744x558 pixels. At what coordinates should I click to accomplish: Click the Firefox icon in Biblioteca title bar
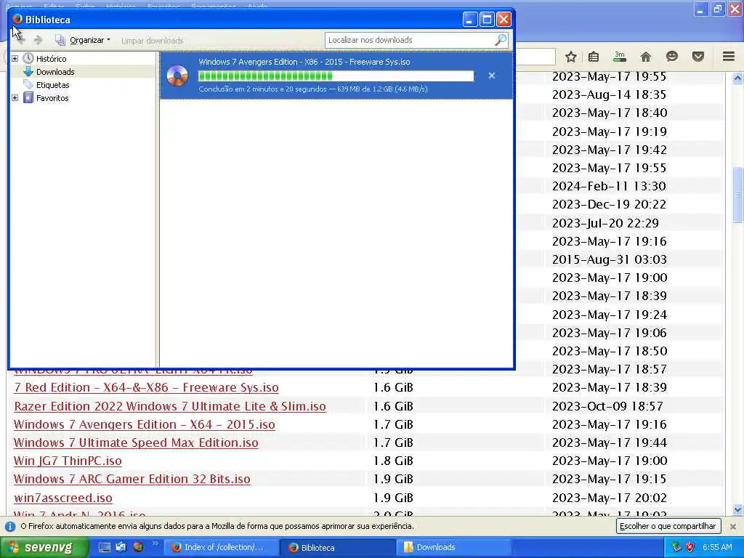(x=17, y=20)
